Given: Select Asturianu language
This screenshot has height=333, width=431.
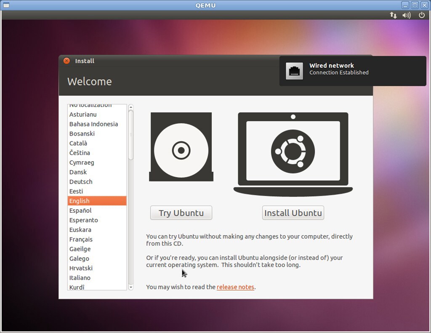Looking at the screenshot, I should point(97,115).
